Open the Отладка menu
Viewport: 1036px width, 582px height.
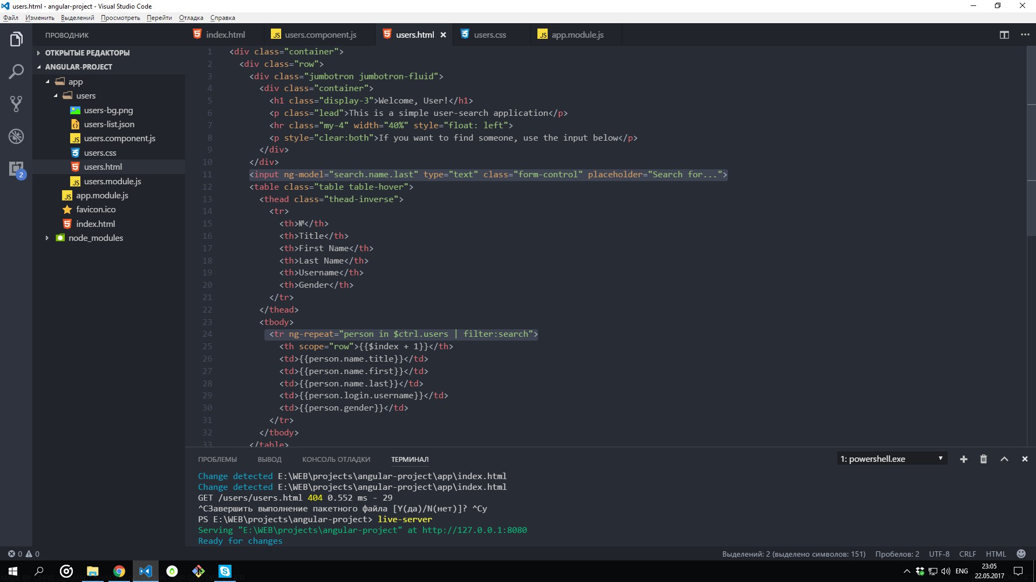click(191, 18)
